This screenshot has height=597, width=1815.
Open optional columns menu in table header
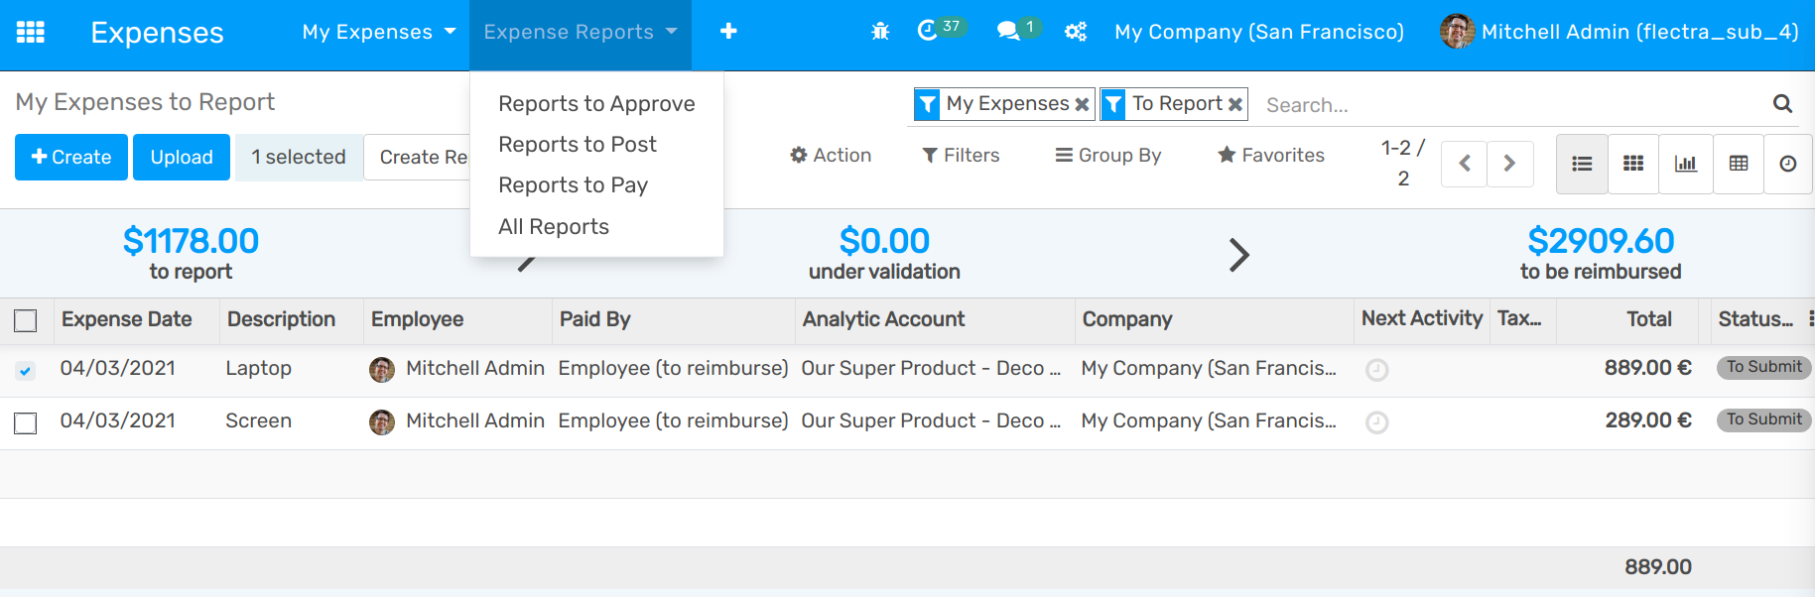click(1810, 318)
